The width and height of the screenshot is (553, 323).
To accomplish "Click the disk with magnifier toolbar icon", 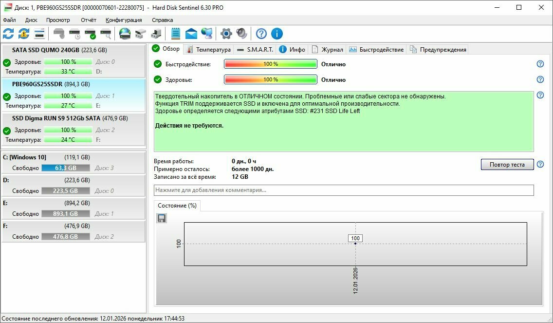I will tap(106, 34).
